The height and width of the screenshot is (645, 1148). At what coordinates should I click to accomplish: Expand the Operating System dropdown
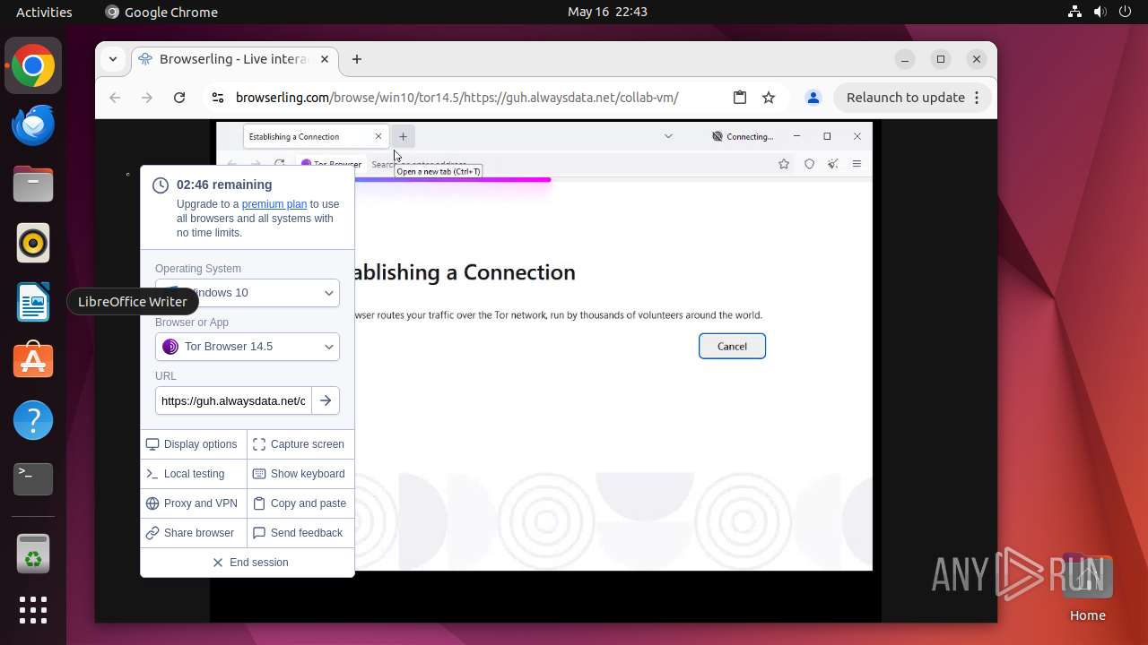(248, 293)
